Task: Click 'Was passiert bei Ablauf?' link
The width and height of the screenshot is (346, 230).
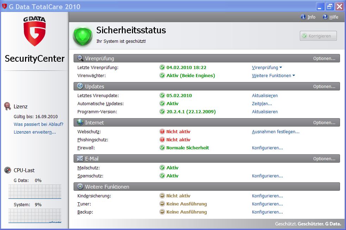Action: 38,124
